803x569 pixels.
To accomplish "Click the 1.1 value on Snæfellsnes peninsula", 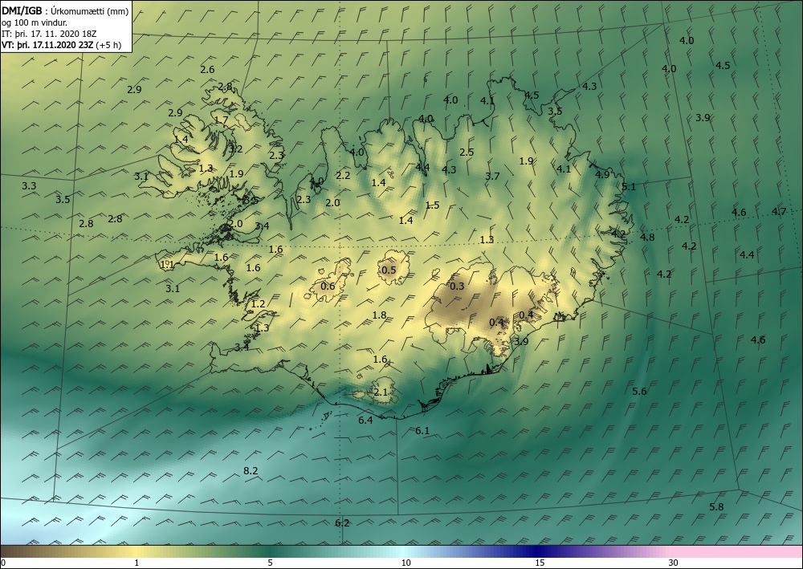I will pyautogui.click(x=168, y=265).
